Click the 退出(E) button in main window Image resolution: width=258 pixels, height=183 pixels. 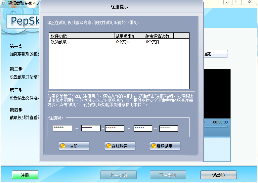[219, 175]
